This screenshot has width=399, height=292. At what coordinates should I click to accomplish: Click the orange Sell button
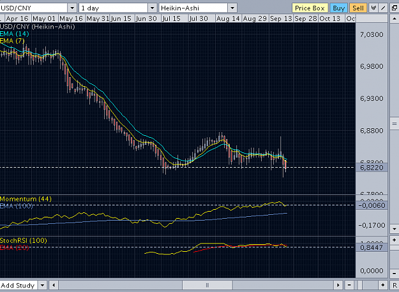[358, 8]
